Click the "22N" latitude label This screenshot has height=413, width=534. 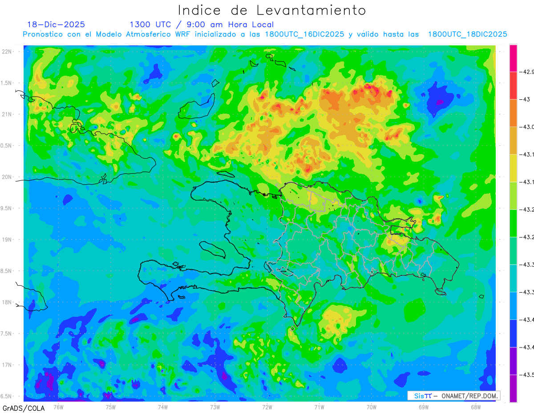pos(7,52)
